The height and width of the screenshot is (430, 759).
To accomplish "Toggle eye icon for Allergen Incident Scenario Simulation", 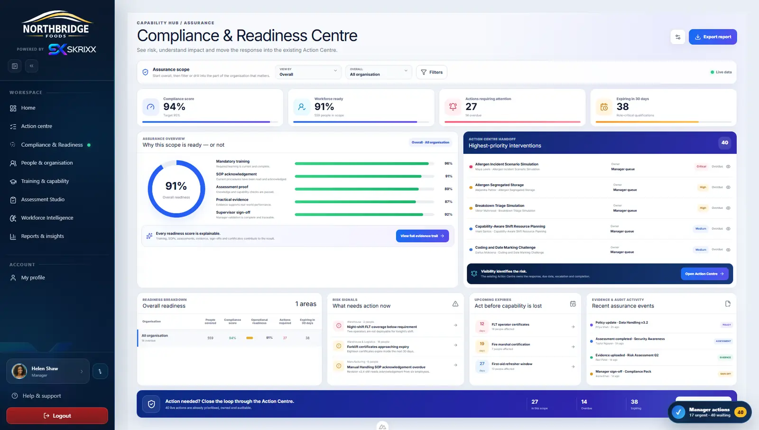I will click(728, 167).
